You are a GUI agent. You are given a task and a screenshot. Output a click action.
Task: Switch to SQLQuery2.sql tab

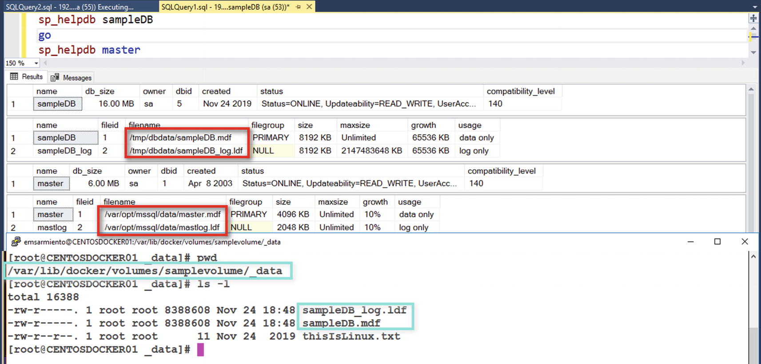point(69,7)
